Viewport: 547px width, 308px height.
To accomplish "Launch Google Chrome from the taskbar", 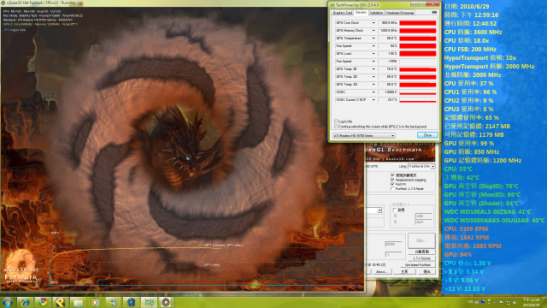I will (43, 302).
